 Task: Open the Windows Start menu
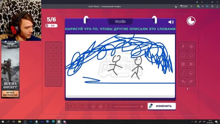(3, 122)
